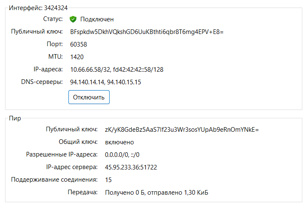Click the Отключить button

[89, 97]
